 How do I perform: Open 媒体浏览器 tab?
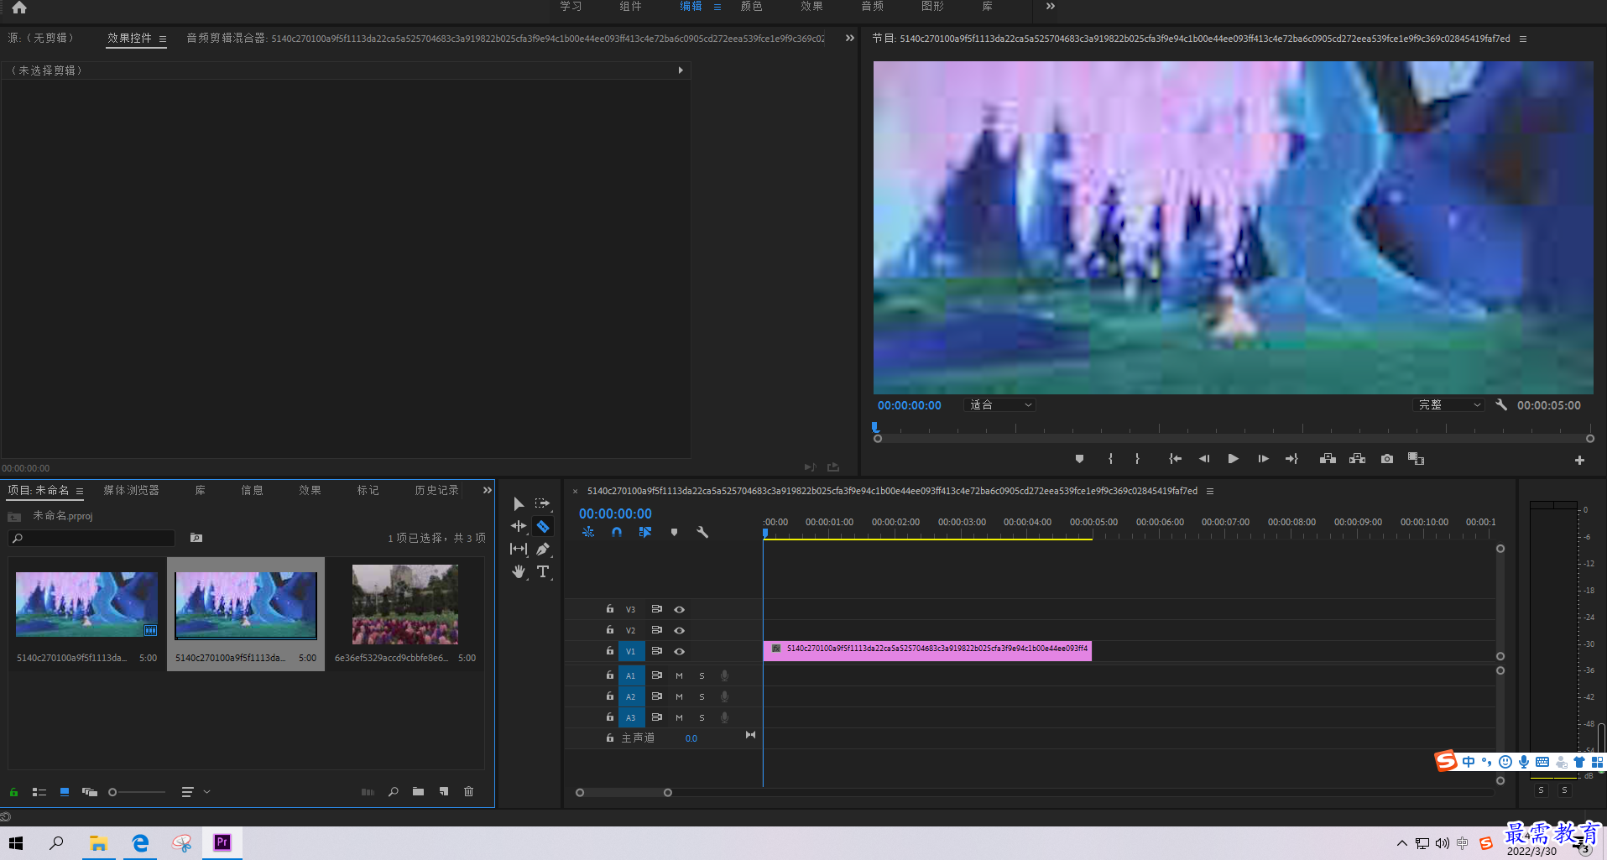(x=131, y=490)
